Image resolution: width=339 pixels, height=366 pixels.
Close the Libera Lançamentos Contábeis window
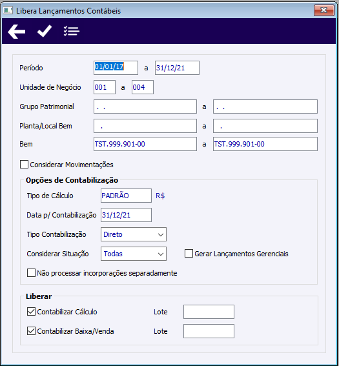(x=324, y=10)
